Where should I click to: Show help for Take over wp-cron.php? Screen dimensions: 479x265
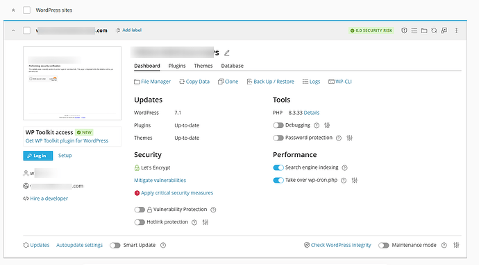pos(344,181)
